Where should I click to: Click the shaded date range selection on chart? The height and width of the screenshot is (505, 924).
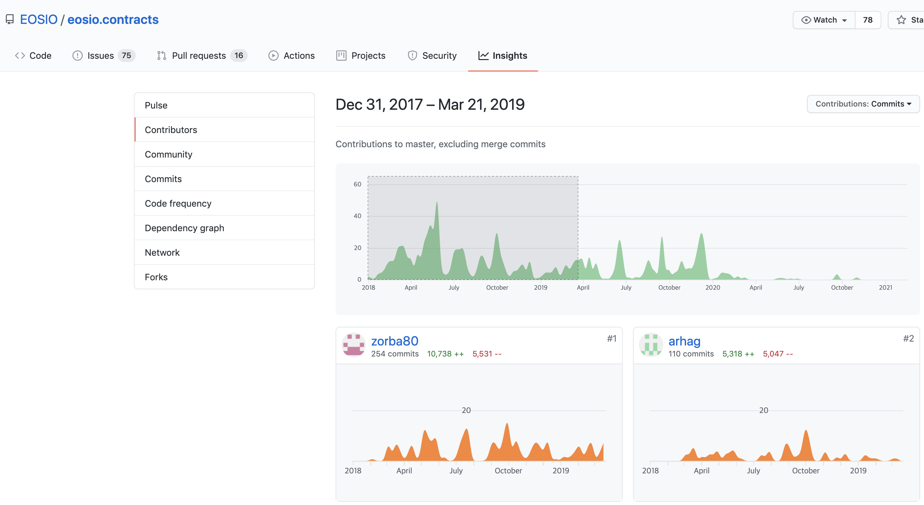pyautogui.click(x=472, y=227)
